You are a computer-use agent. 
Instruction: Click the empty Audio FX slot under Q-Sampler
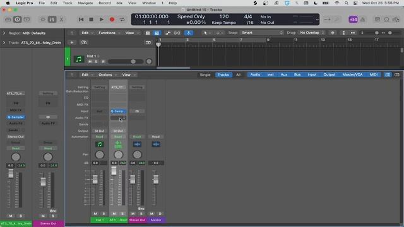[118, 118]
